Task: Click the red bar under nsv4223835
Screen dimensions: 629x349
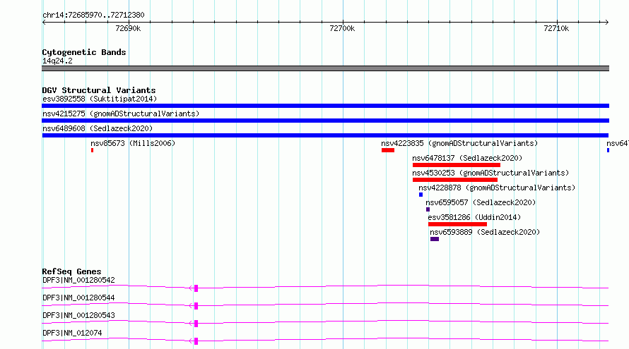Action: [x=388, y=150]
